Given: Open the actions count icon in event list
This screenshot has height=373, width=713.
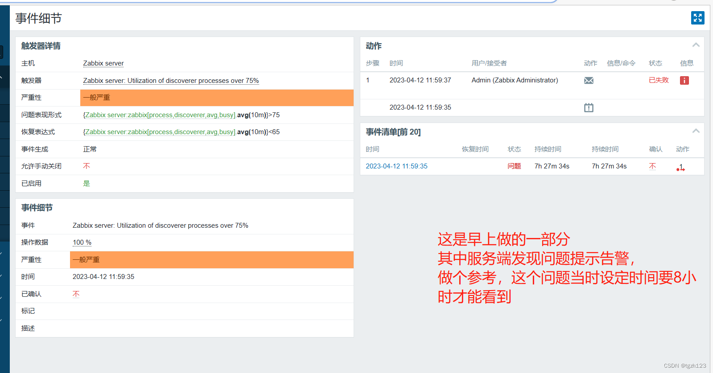Looking at the screenshot, I should 680,167.
